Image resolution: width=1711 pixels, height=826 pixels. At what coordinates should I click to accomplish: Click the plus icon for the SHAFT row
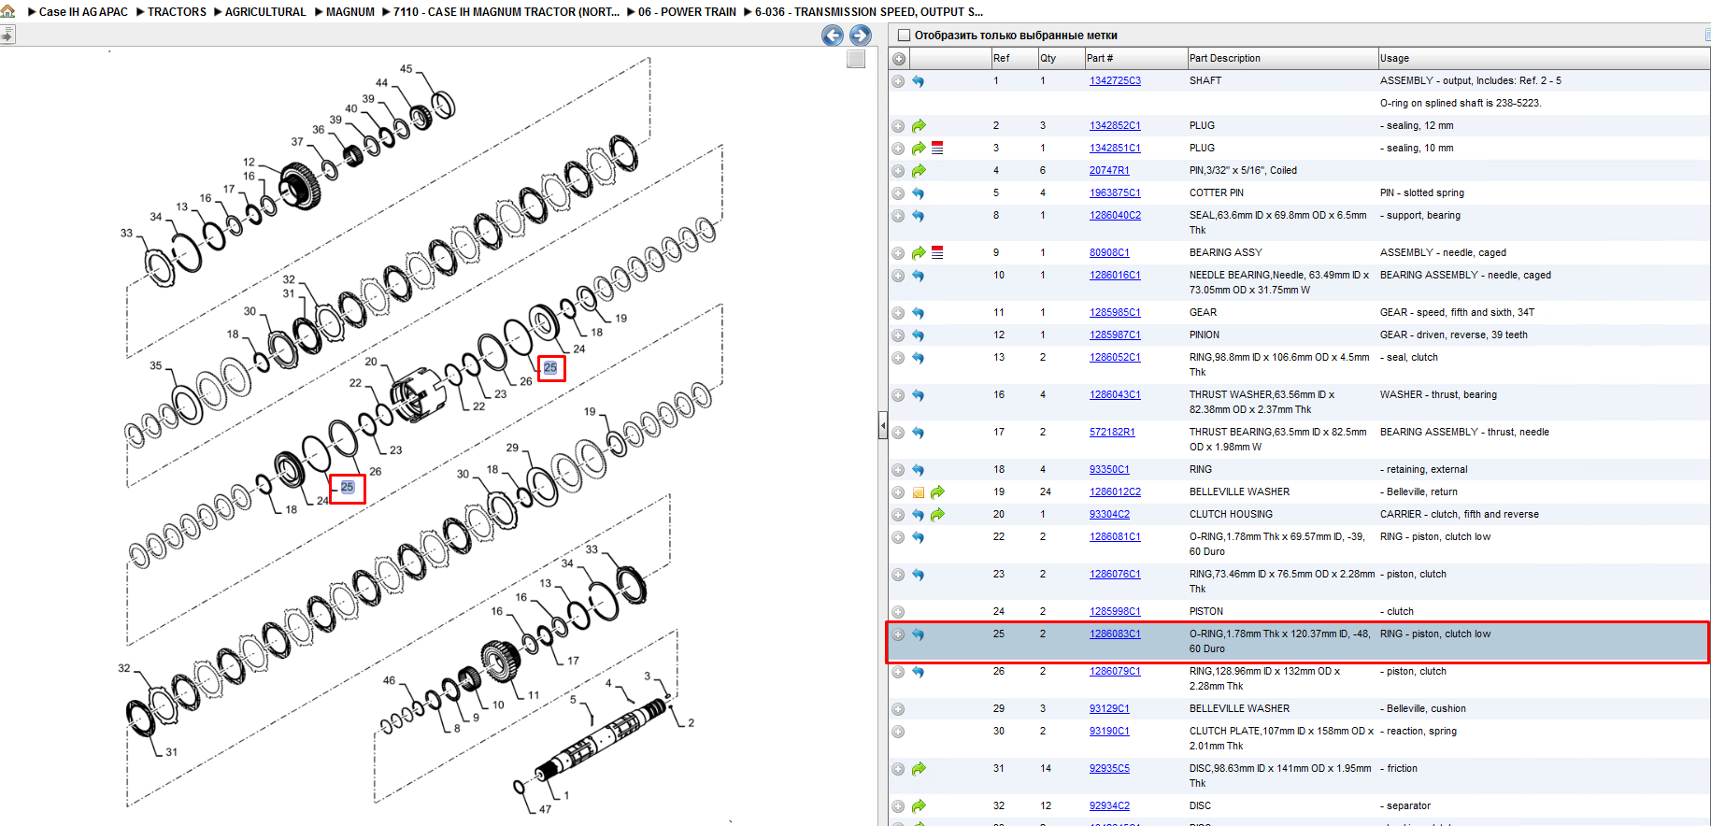click(x=898, y=81)
